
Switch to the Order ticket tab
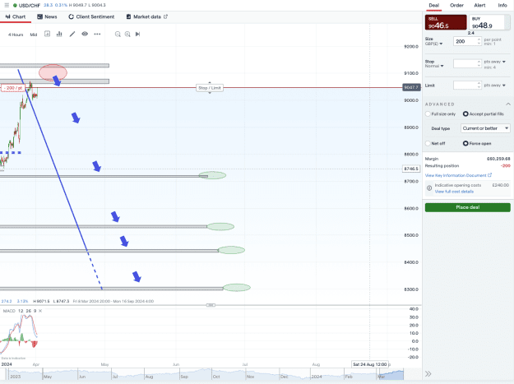click(456, 5)
